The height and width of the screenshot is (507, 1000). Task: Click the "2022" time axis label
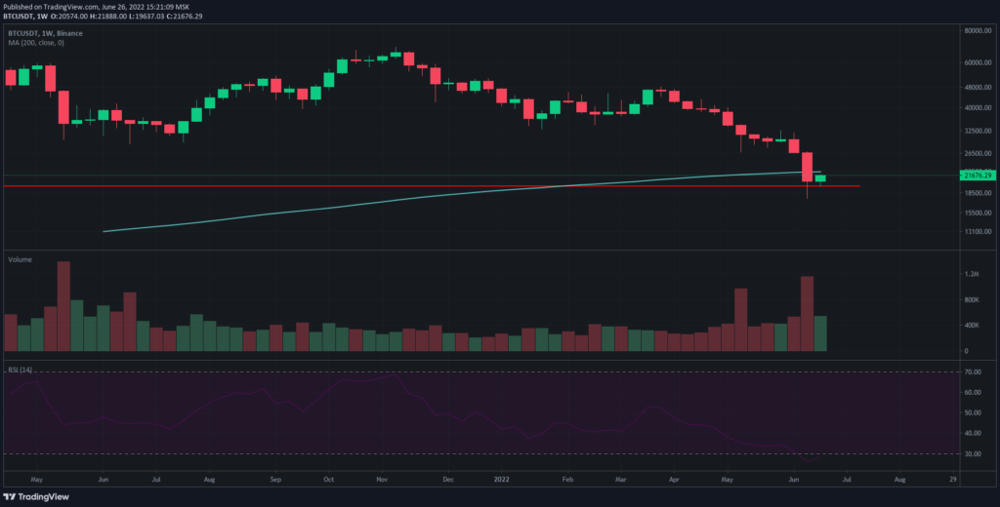502,479
